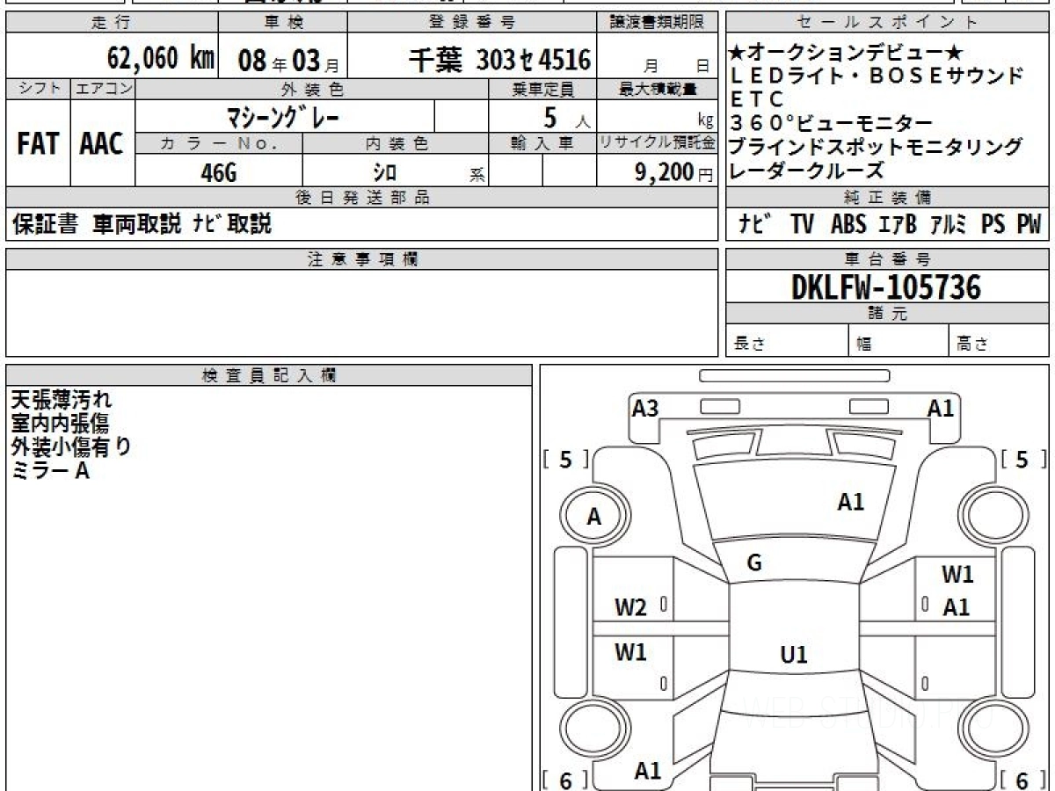The image size is (1055, 791).
Task: Click the アルミ equipment item
Action: coord(949,225)
